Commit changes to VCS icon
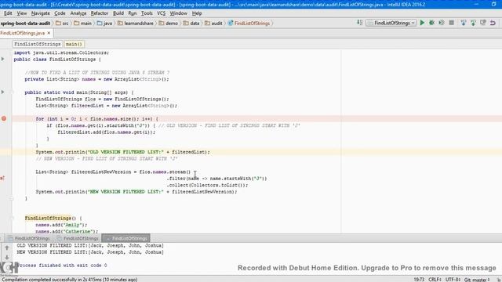The width and height of the screenshot is (502, 282). [x=473, y=23]
